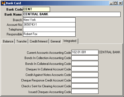Focus Cheque Response Credit Account Code field

[85, 80]
